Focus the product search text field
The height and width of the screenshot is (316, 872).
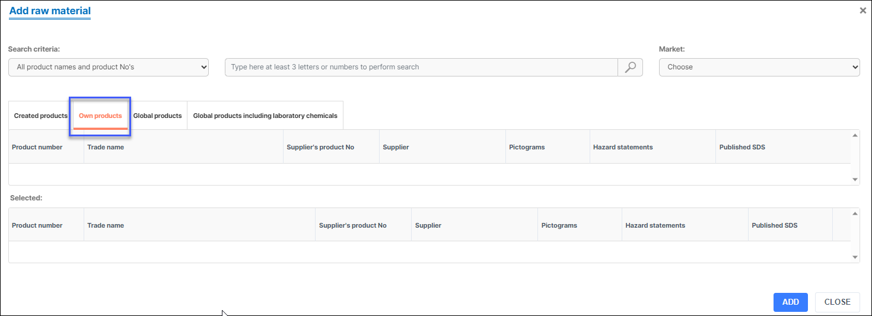point(421,67)
